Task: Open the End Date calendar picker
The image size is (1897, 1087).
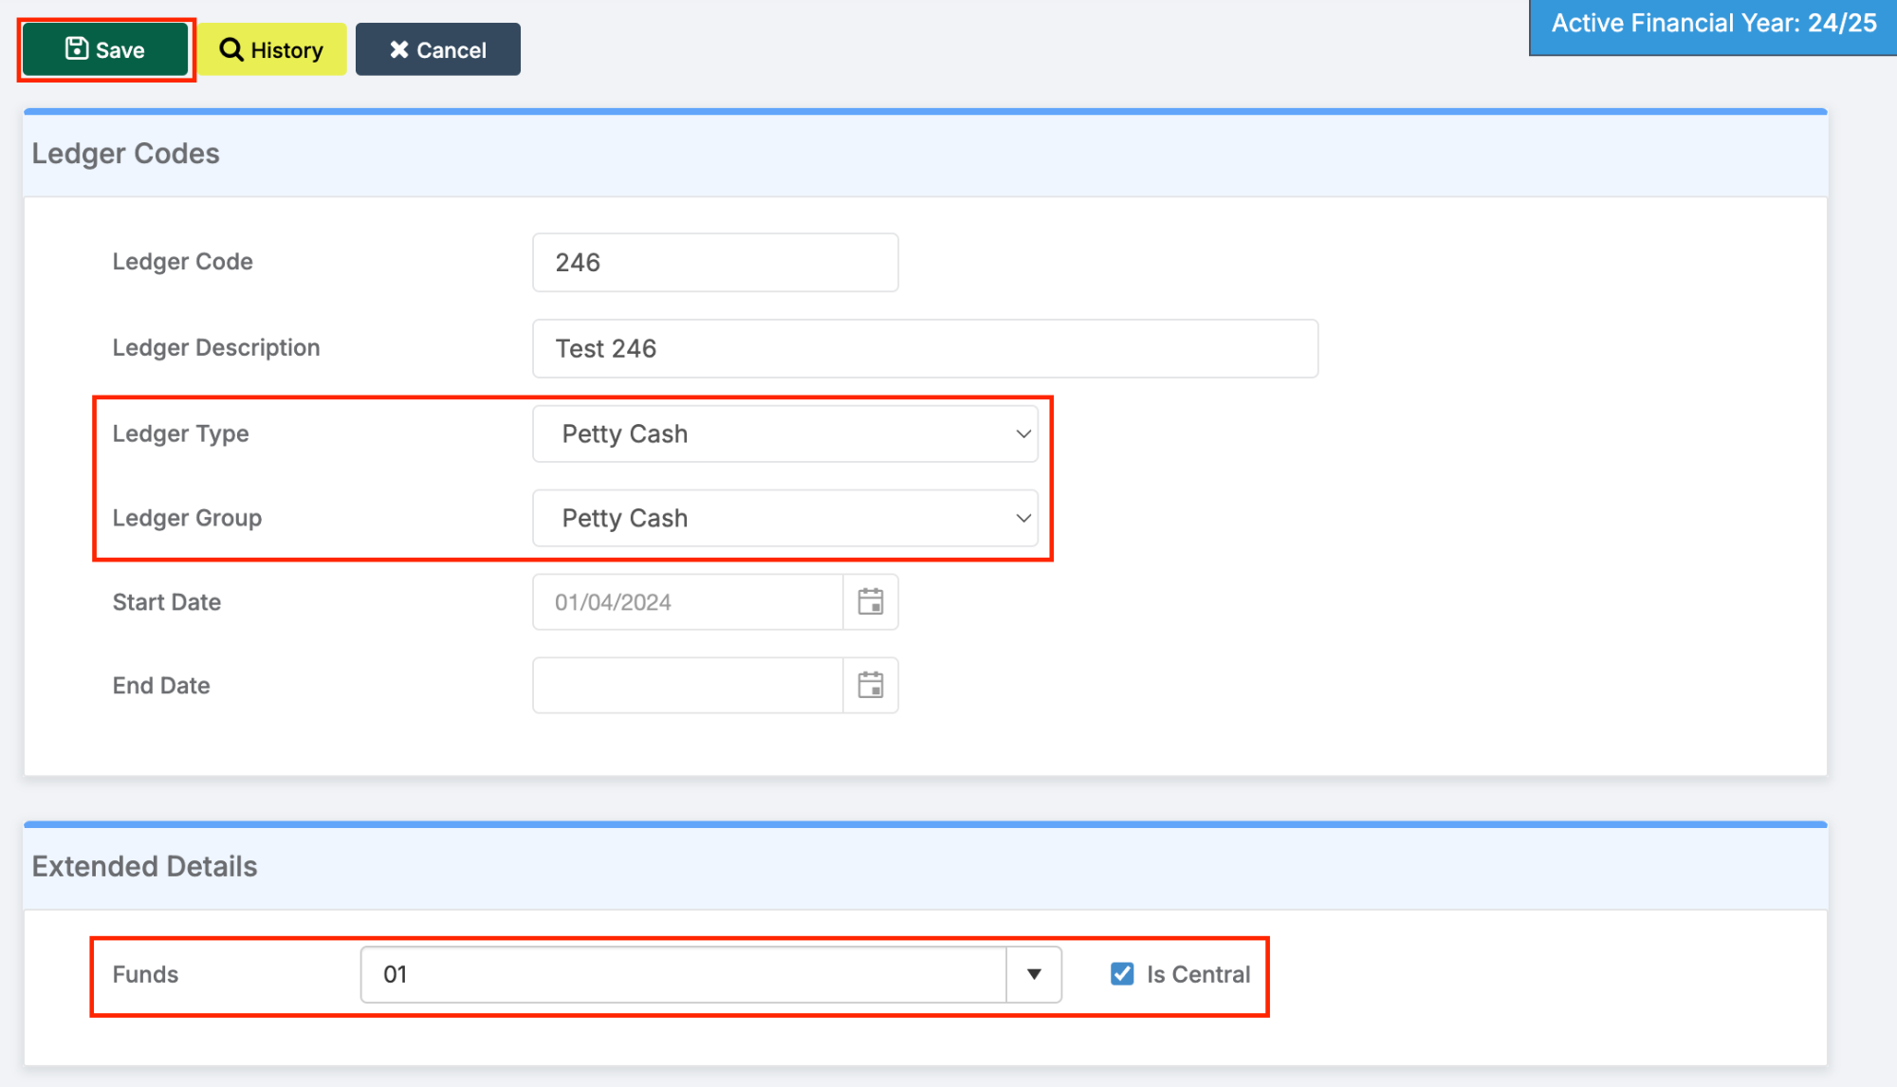Action: pyautogui.click(x=871, y=686)
